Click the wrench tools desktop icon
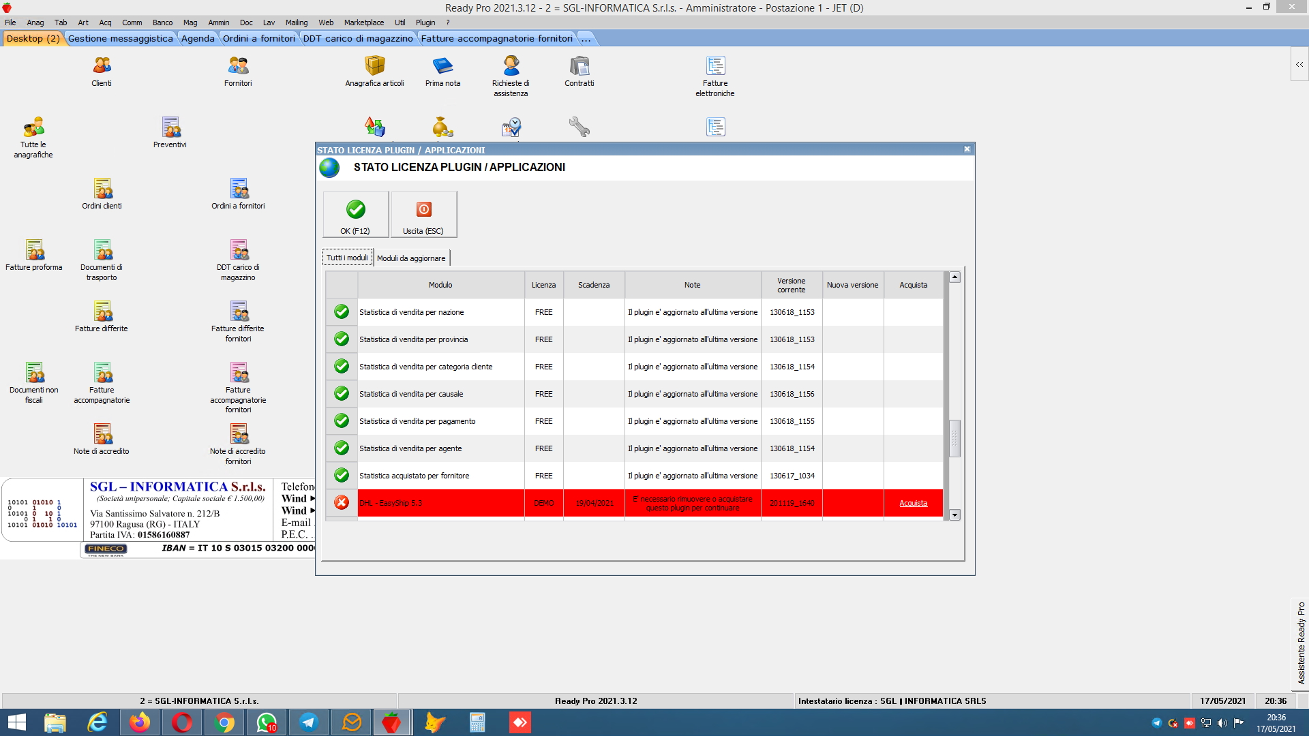Screen dimensions: 1309x736 [579, 127]
